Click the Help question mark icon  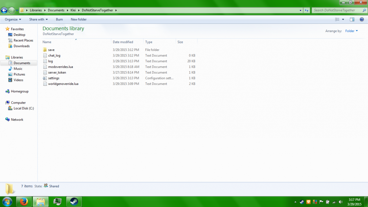click(362, 19)
